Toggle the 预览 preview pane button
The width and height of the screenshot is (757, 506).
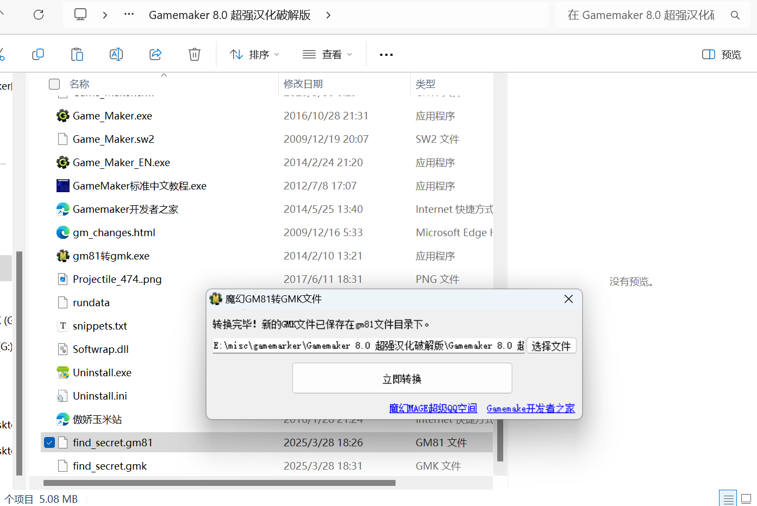click(x=722, y=54)
